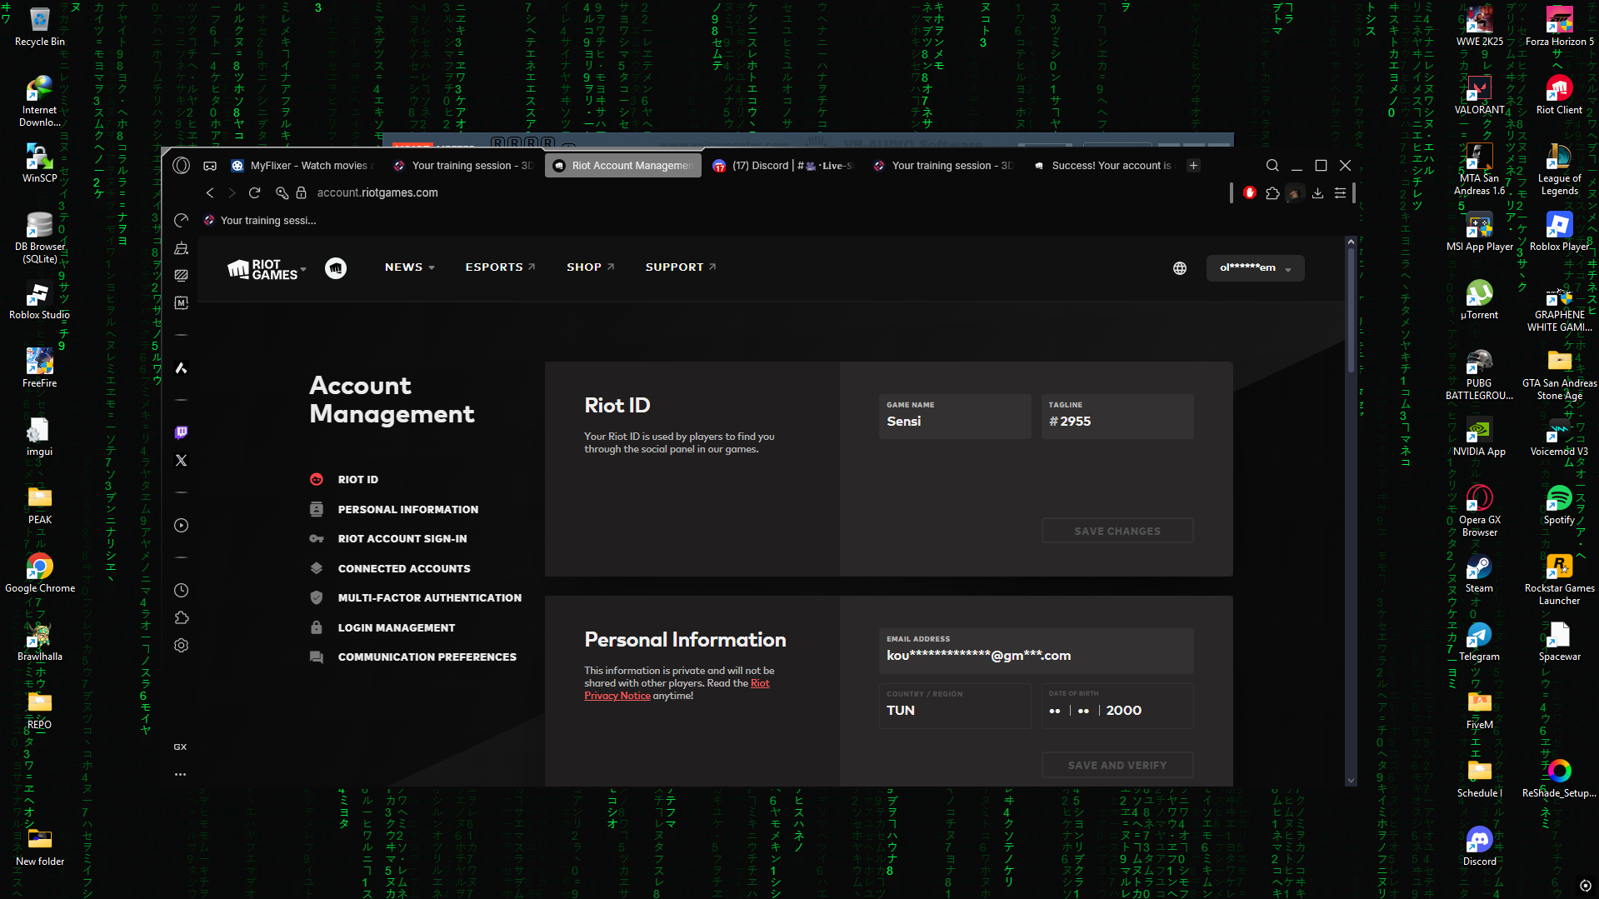1599x899 pixels.
Task: Open the Riot Privacy Notice link
Action: pos(617,695)
